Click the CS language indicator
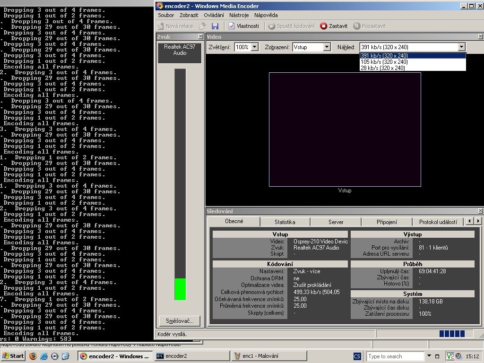 pyautogui.click(x=357, y=356)
